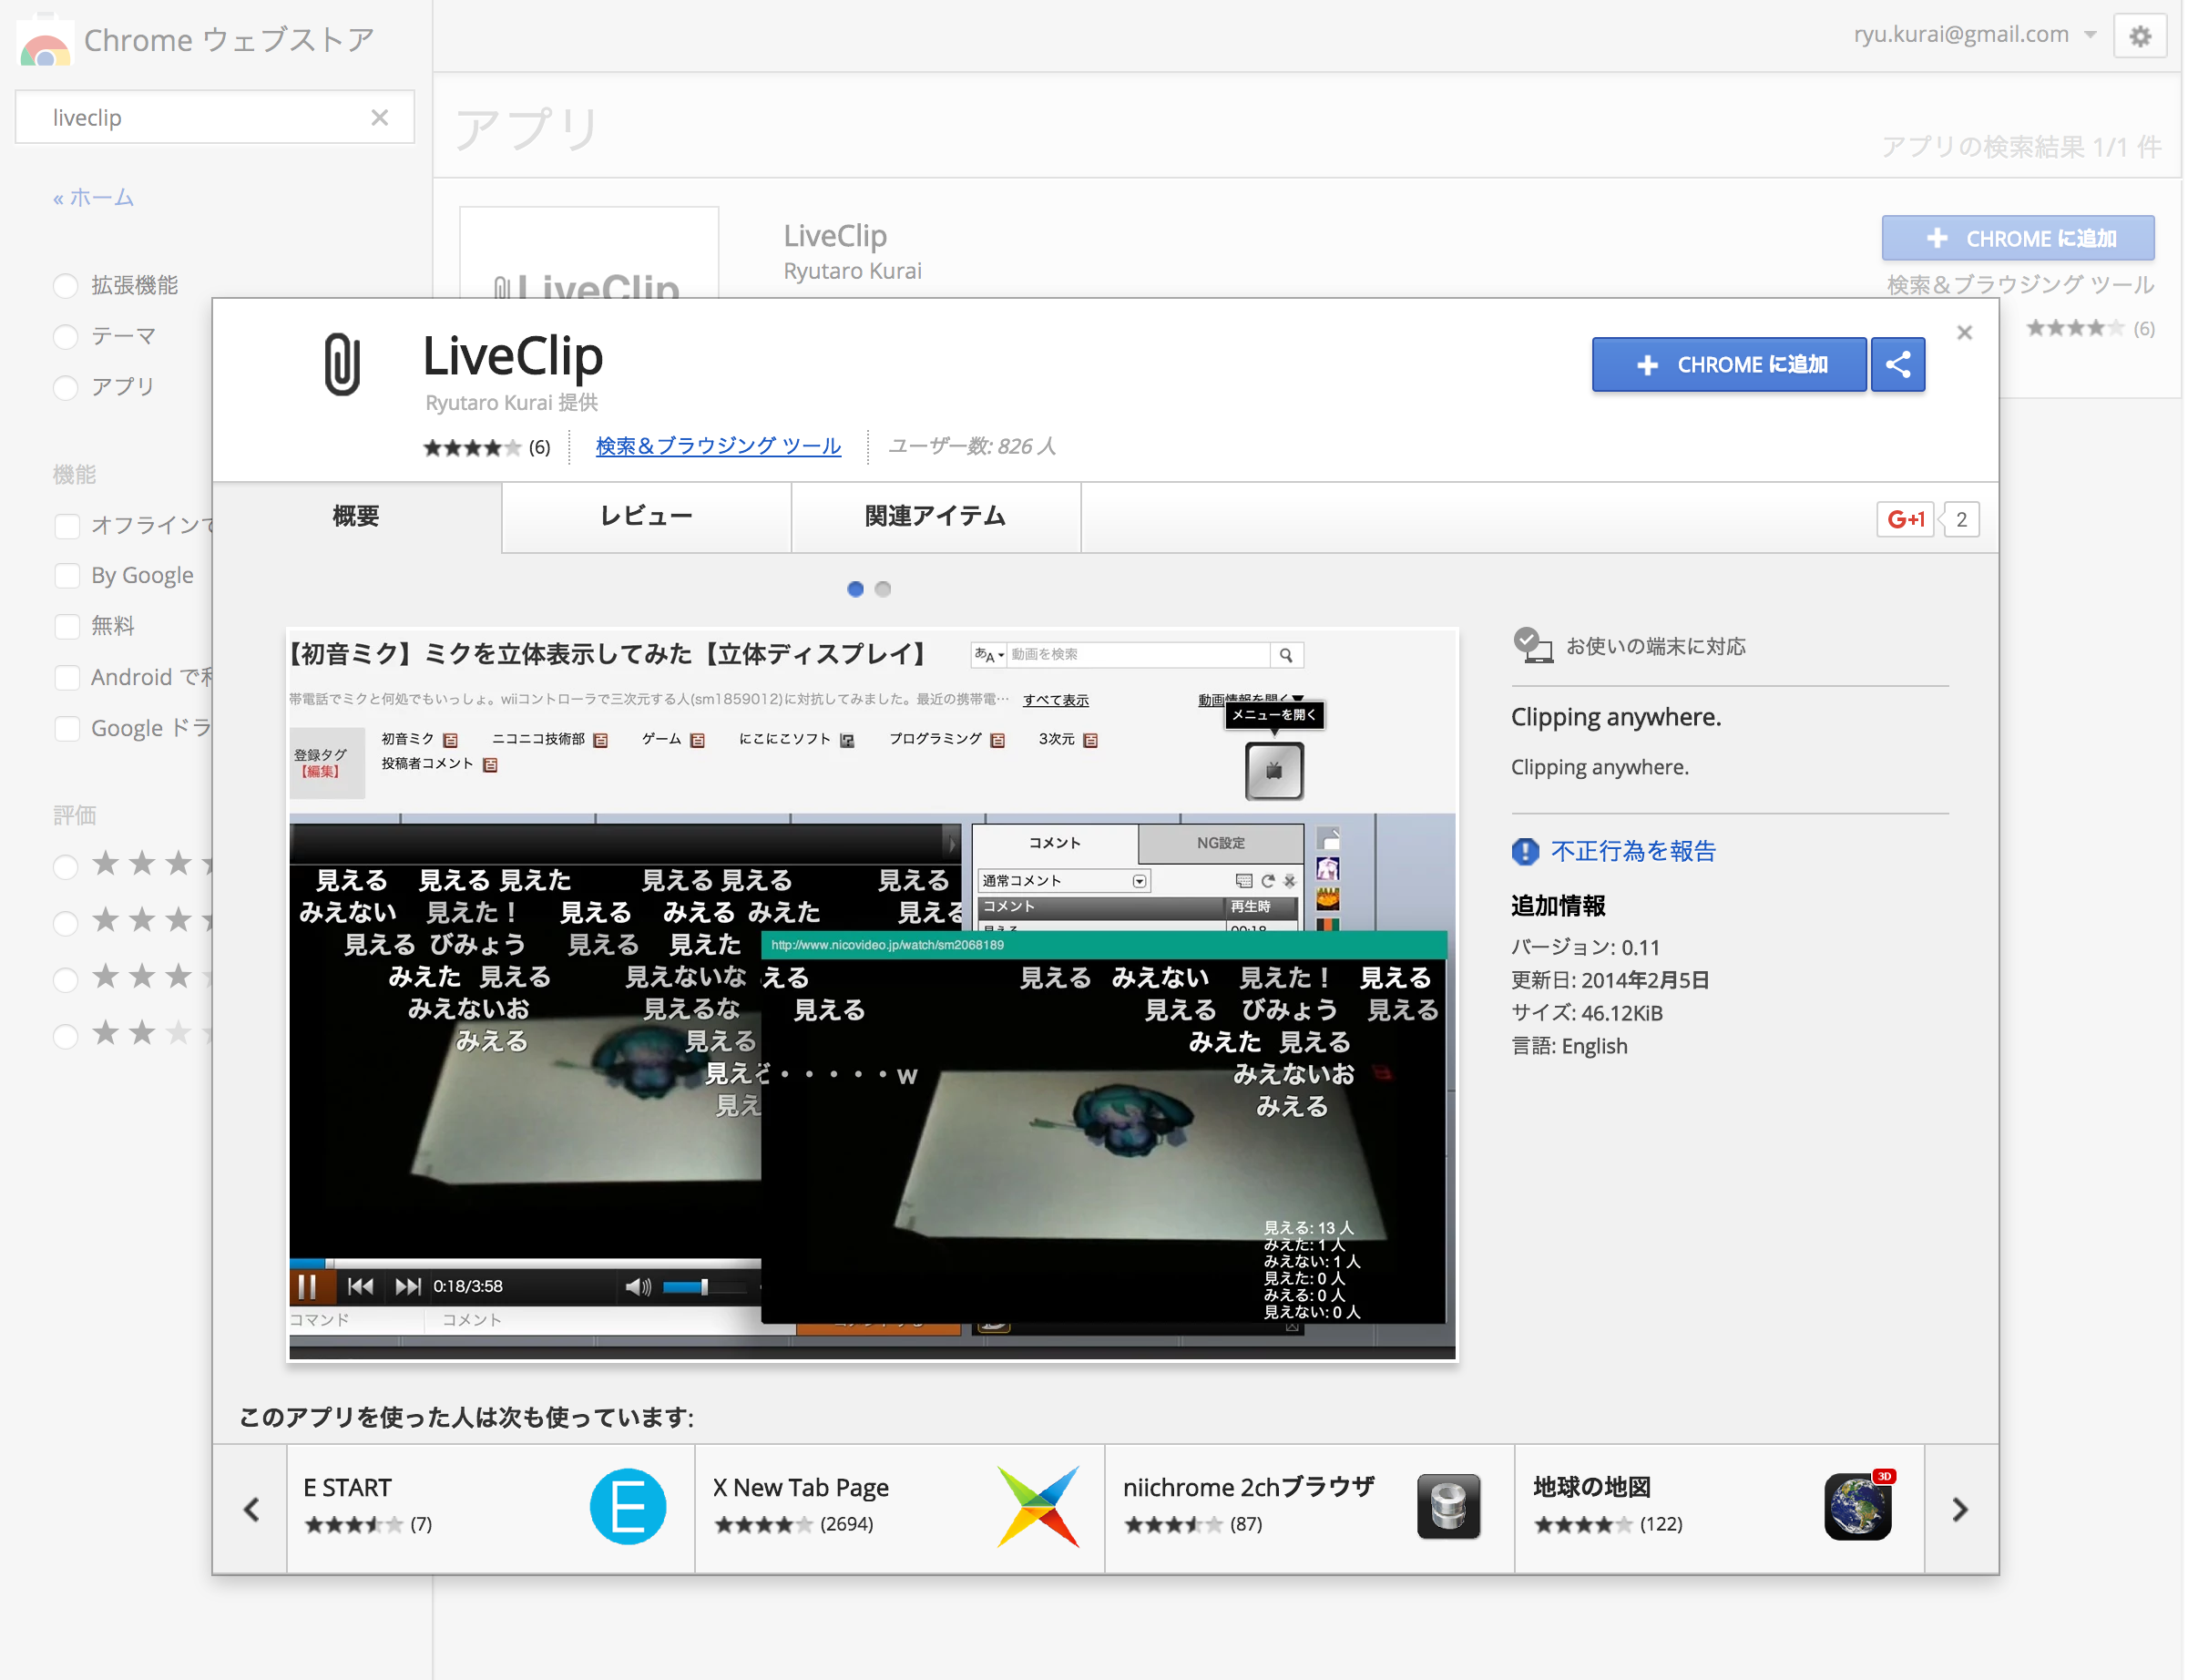Open the ryu.kurai@gmail.com account dropdown
The width and height of the screenshot is (2188, 1680).
(x=1977, y=35)
